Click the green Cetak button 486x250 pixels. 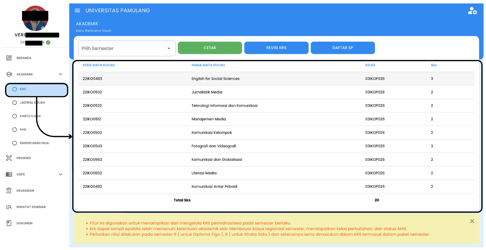pos(210,48)
